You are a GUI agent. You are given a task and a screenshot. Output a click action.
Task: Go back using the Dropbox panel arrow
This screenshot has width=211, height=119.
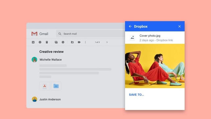130,26
